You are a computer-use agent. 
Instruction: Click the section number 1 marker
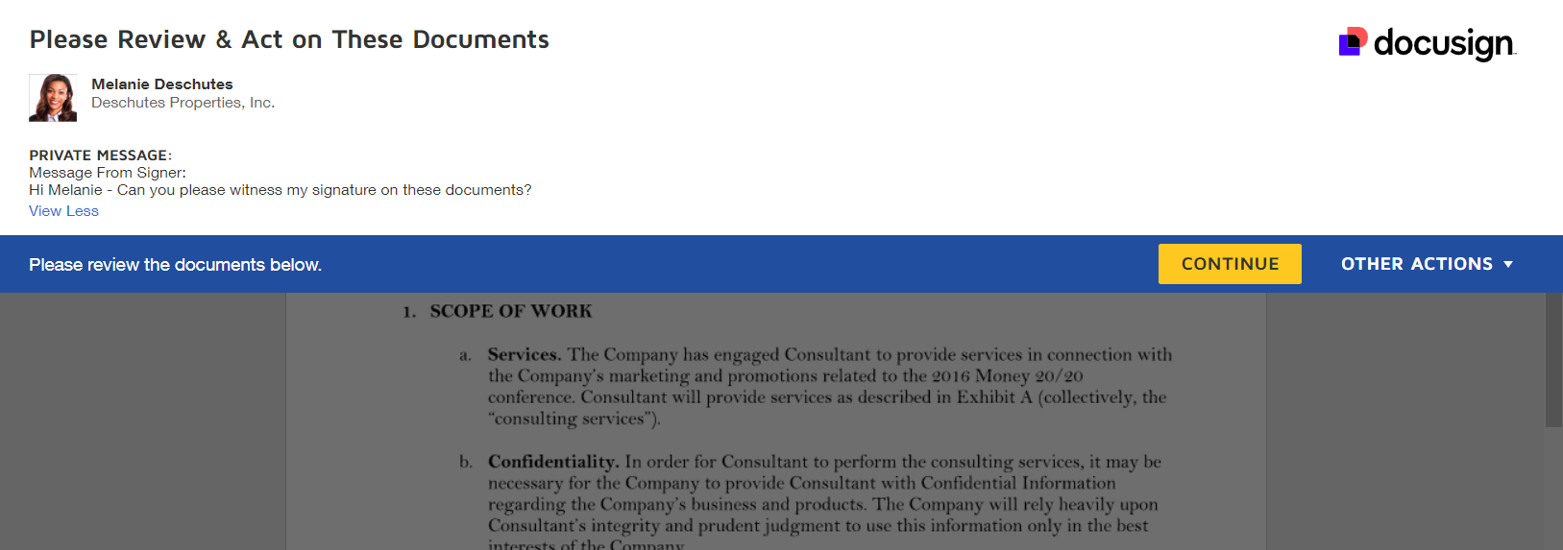pyautogui.click(x=409, y=312)
